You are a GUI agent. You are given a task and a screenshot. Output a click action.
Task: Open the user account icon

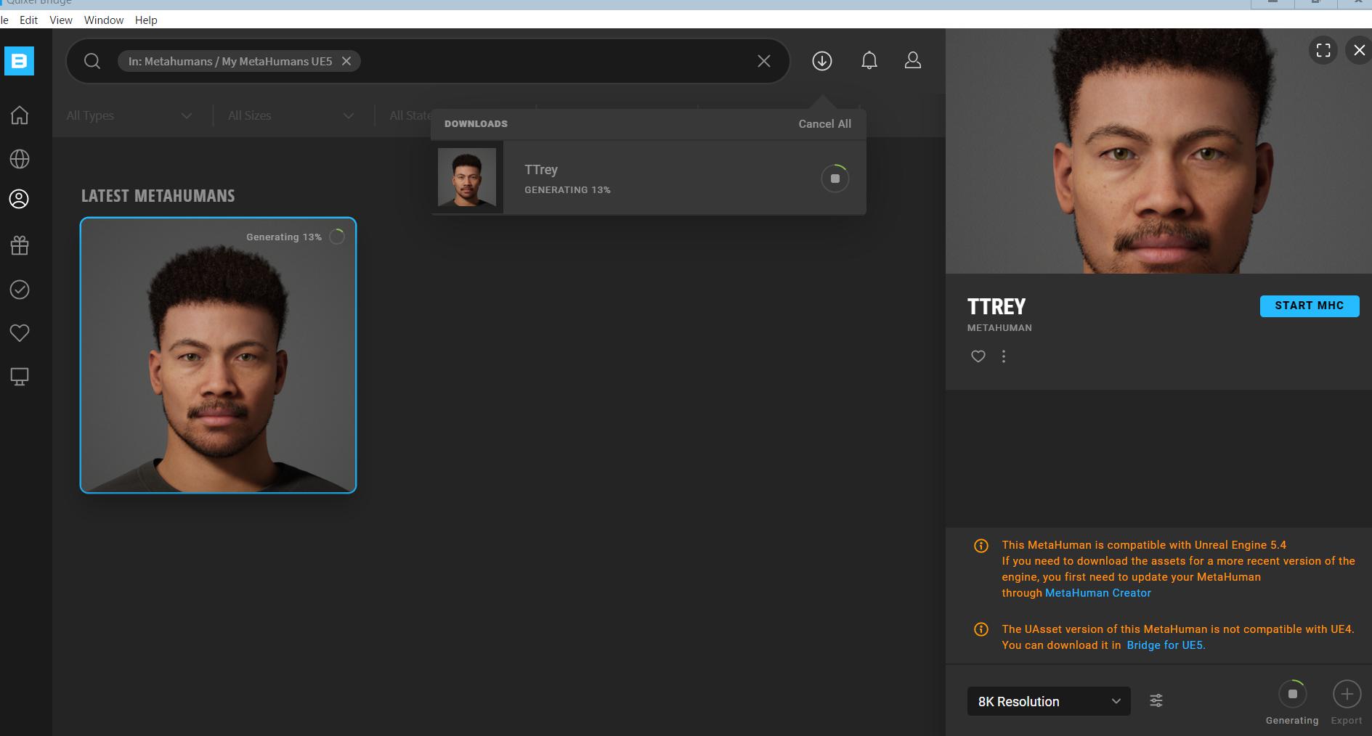(x=913, y=61)
